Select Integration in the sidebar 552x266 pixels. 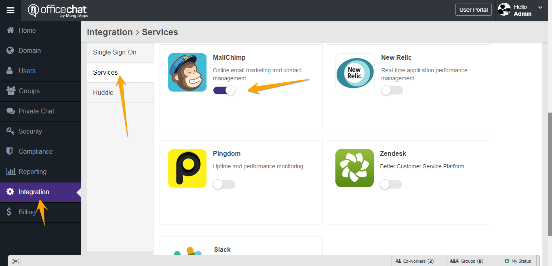tap(40, 192)
